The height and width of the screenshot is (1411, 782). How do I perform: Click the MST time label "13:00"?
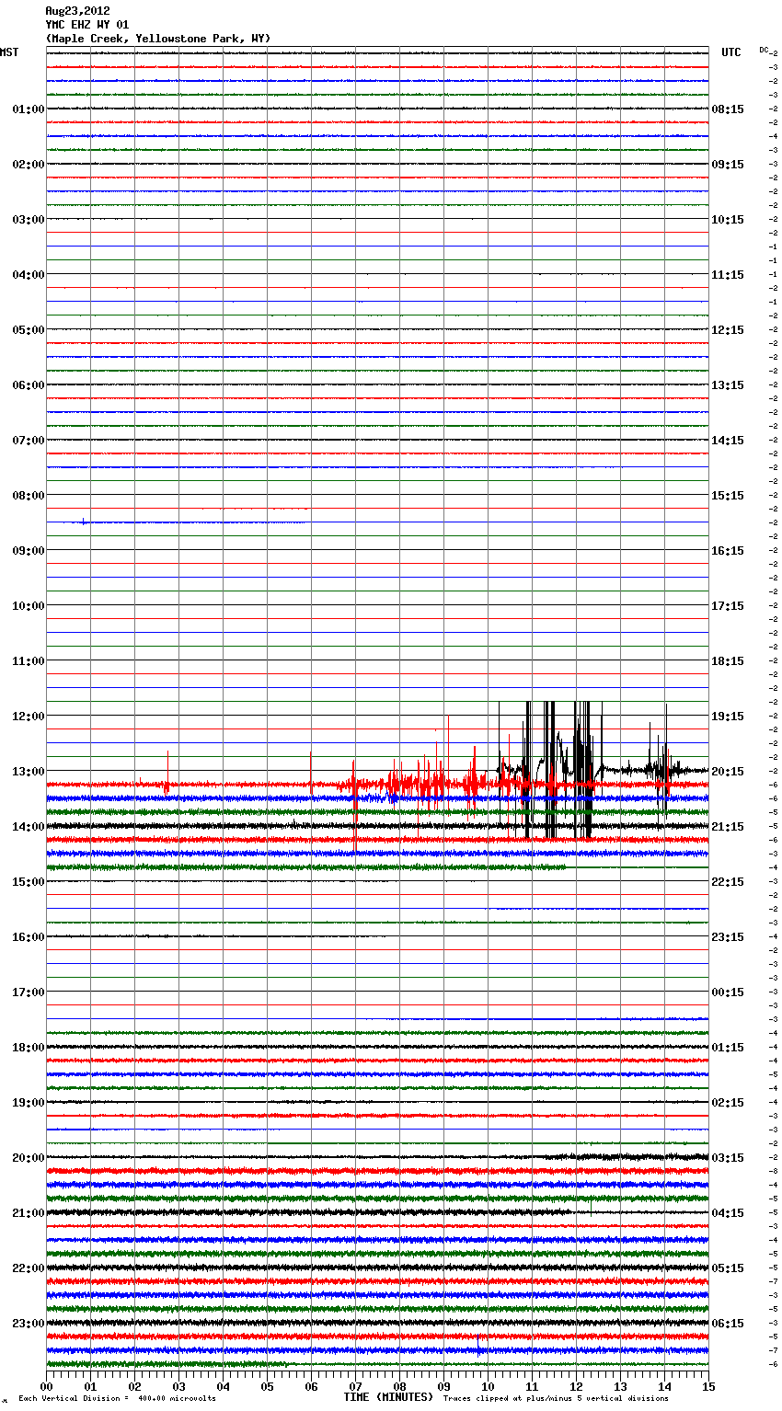pos(28,772)
